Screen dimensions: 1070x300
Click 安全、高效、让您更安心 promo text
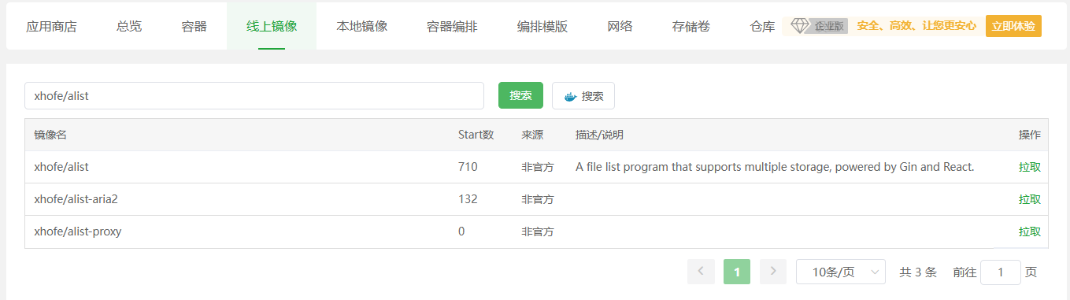916,26
